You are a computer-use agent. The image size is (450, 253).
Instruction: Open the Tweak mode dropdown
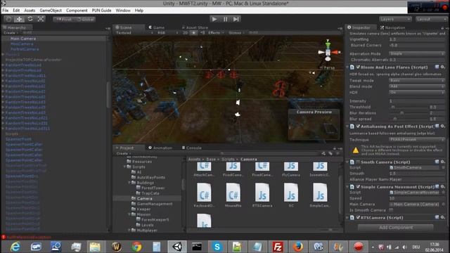pos(417,81)
